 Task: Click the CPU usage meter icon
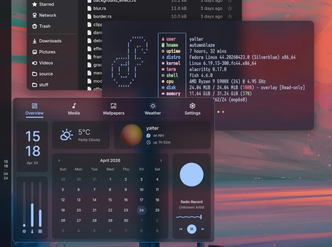(24, 231)
